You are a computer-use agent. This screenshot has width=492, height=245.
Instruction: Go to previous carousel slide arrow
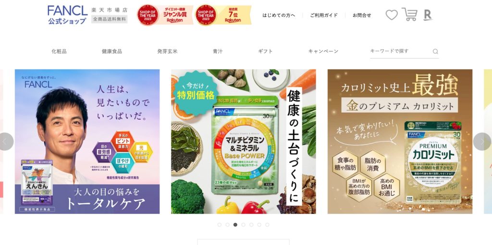pos(5,141)
